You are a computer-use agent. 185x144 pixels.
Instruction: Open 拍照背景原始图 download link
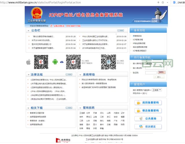pyautogui.click(x=36, y=124)
